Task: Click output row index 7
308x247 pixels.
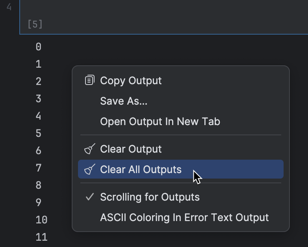Action: pyautogui.click(x=39, y=168)
